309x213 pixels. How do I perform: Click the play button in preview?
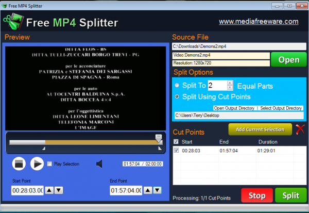37,163
